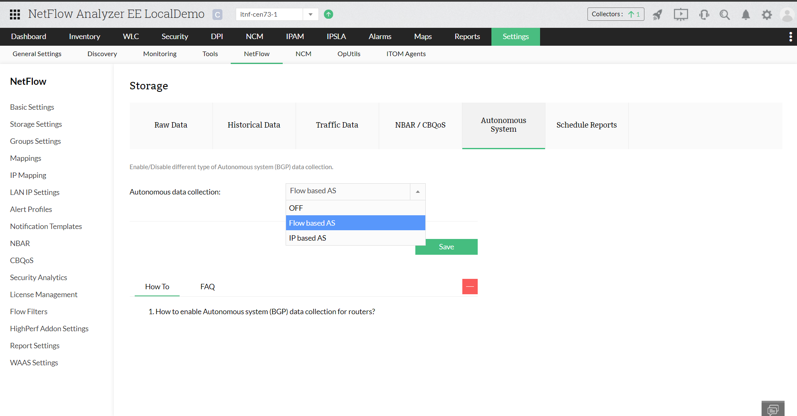Open the three-dot more menu
The image size is (797, 416).
pyautogui.click(x=790, y=37)
